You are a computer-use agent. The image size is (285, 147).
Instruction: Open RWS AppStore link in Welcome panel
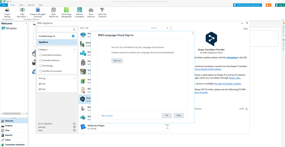(11, 28)
